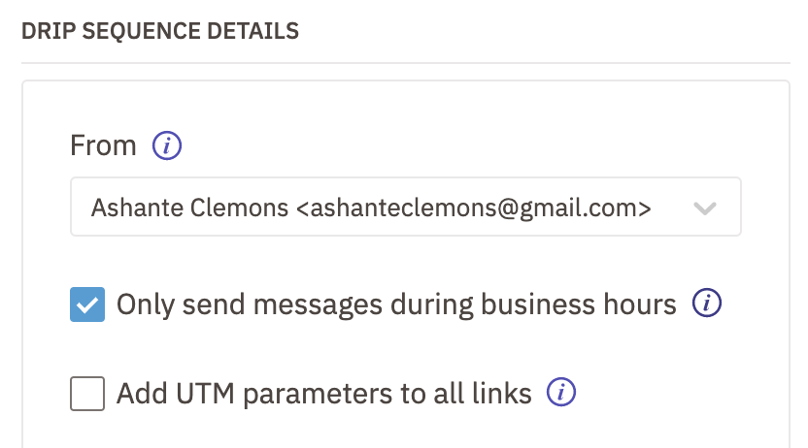
Task: Enable Add UTM parameters to all links
Action: [x=87, y=394]
